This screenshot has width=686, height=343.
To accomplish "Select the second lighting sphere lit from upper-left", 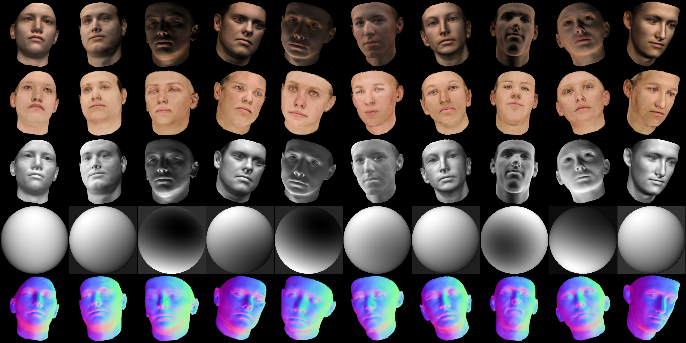I will click(x=103, y=240).
